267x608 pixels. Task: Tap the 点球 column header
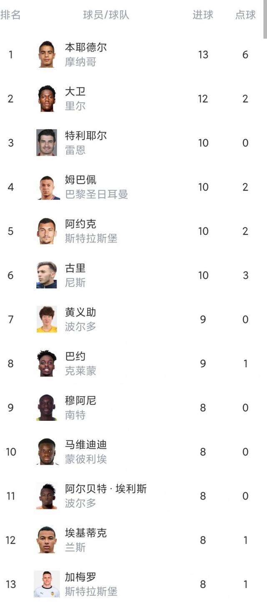[245, 15]
